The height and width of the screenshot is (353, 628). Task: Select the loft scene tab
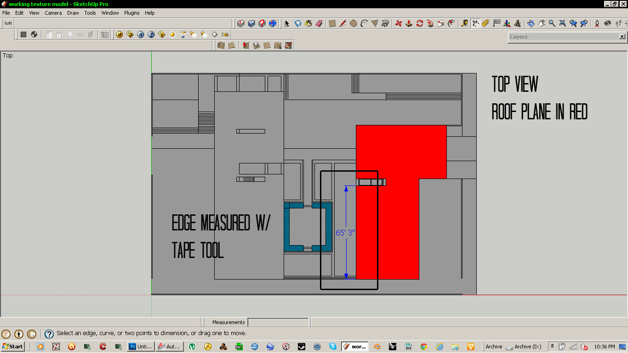(x=8, y=23)
